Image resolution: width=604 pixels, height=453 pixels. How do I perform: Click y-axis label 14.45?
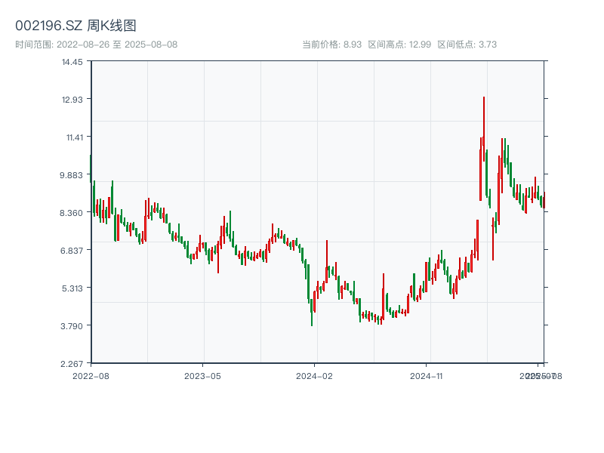click(x=72, y=62)
